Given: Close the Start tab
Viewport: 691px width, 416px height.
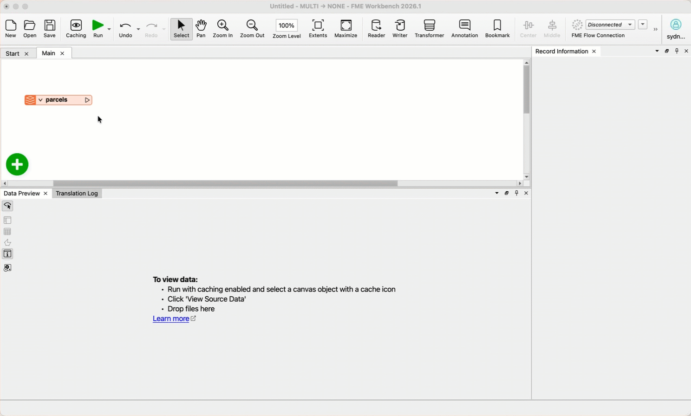Looking at the screenshot, I should pos(26,54).
